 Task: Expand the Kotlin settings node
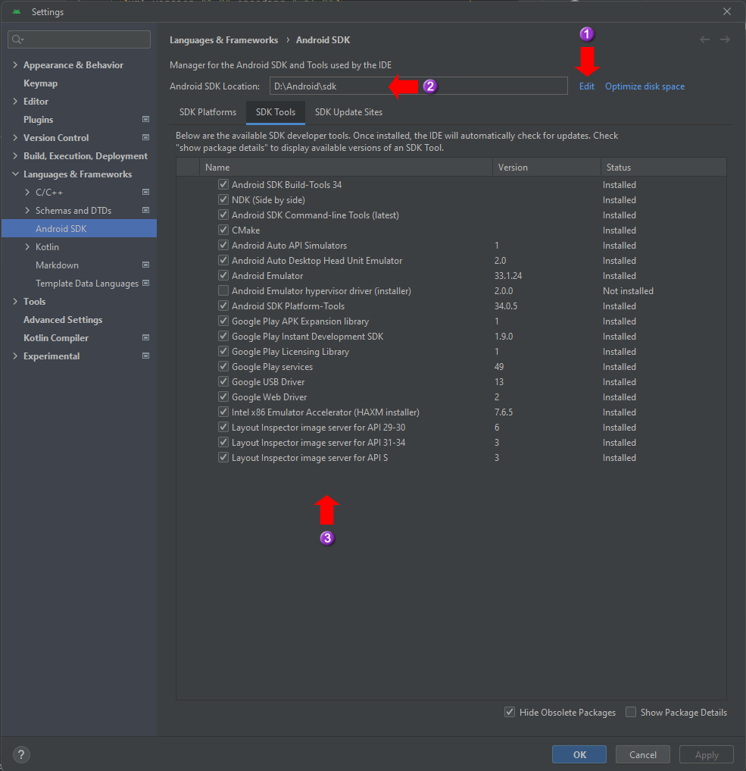tap(27, 247)
